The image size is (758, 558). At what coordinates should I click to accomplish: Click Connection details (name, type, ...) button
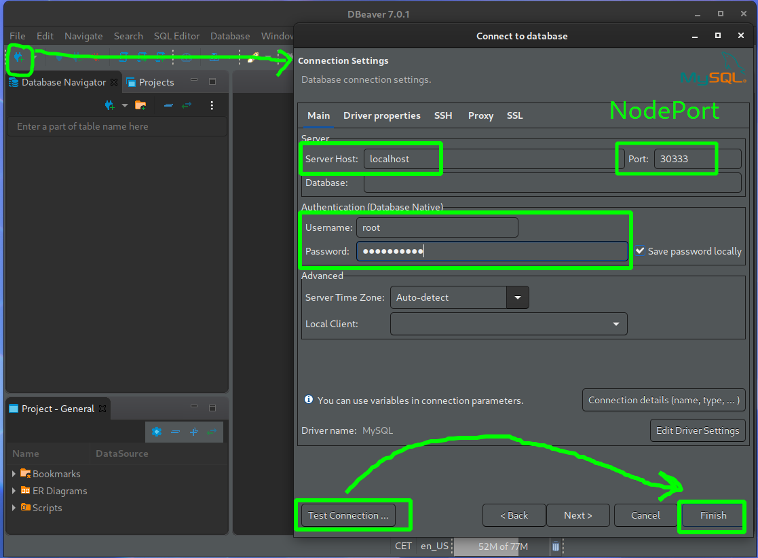click(x=664, y=400)
